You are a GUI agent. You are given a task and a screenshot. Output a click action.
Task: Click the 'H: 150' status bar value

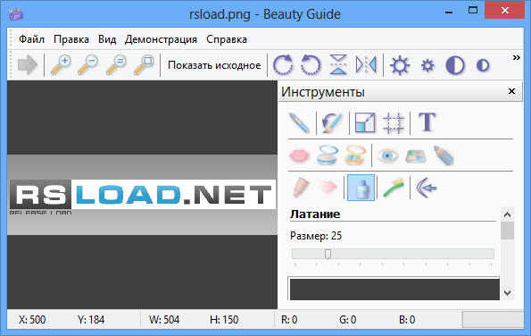coord(224,320)
